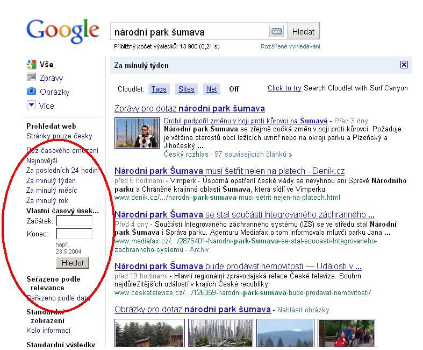
Task: Click the virtual keyboard icon in search box
Action: coord(276,31)
